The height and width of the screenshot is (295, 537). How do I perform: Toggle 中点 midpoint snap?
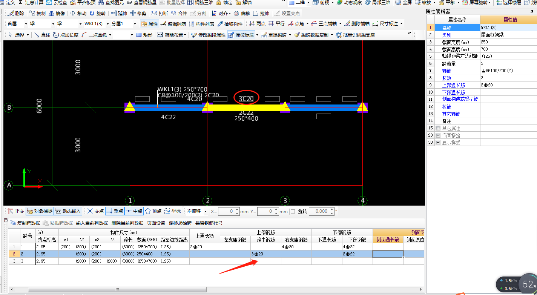coord(134,211)
